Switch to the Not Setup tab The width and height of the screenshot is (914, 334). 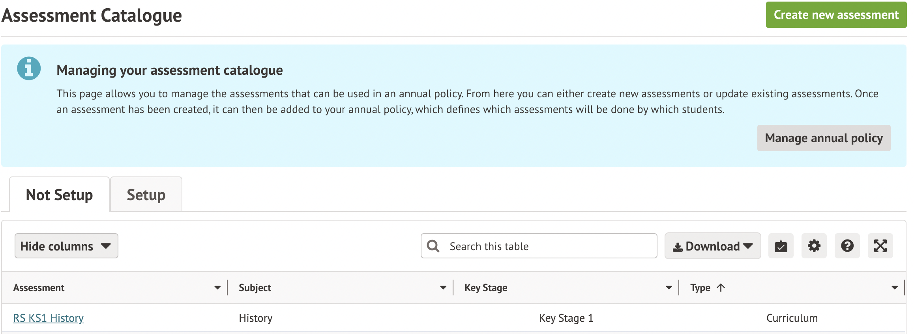click(x=59, y=195)
